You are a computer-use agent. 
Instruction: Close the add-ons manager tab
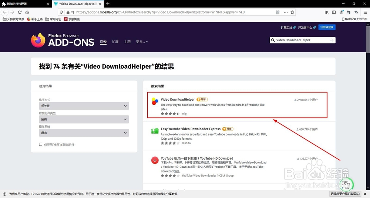coord(48,4)
